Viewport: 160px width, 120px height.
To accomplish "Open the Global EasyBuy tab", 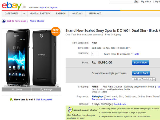I will click(40, 14).
